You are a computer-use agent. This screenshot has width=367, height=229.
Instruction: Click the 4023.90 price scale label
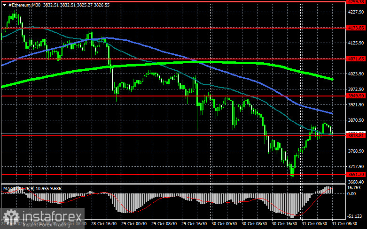(356, 74)
